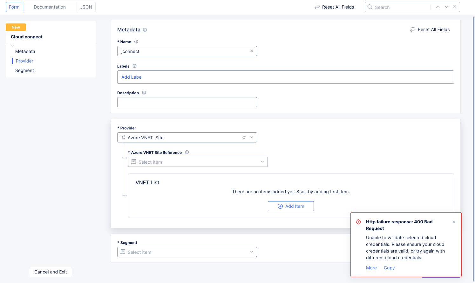Screen dimensions: 475x283
Task: Click the info icon beside Labels
Action: (134, 66)
